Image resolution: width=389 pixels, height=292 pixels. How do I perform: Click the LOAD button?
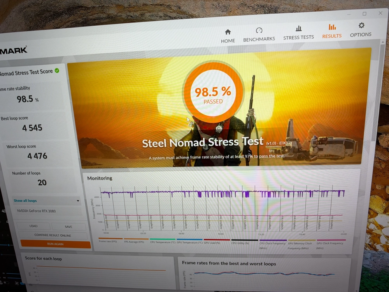pos(33,226)
